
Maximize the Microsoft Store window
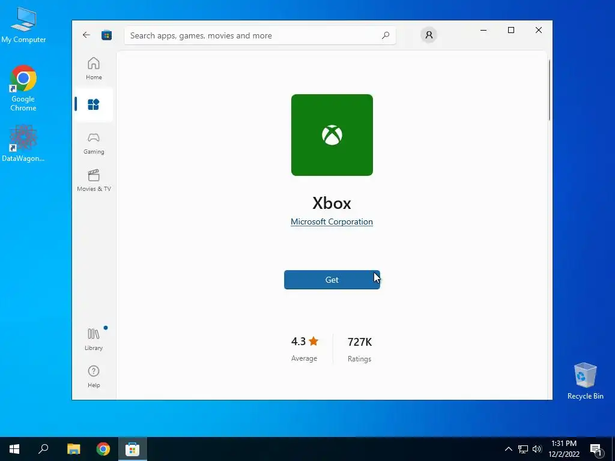(x=511, y=30)
